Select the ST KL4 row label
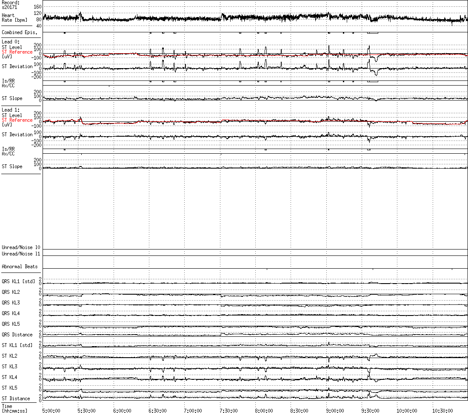The height and width of the screenshot is (413, 468). (9, 377)
